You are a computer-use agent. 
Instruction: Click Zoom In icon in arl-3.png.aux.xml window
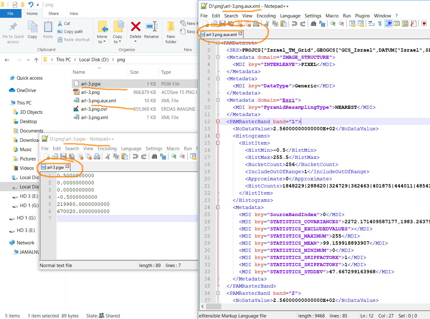333,24
